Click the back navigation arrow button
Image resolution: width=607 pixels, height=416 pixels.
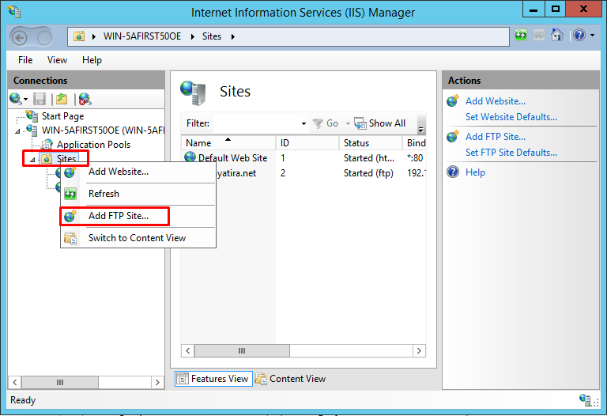(x=20, y=36)
